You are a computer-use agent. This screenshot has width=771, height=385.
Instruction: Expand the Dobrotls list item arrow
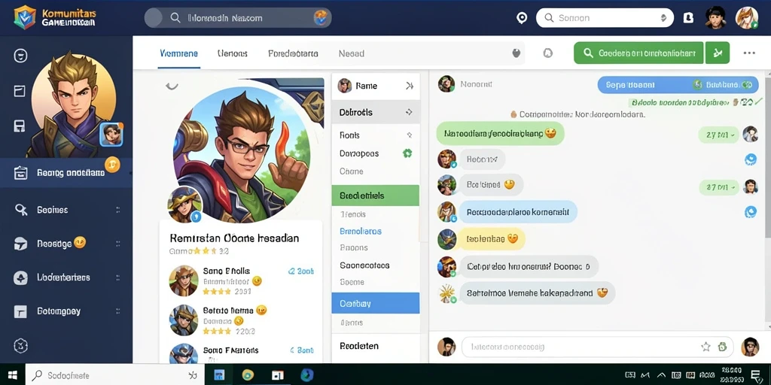(409, 113)
